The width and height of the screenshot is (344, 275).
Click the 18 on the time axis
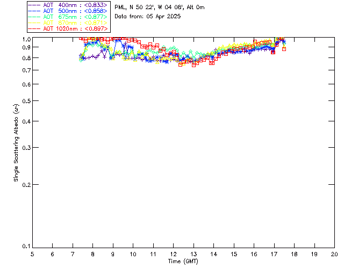point(294,254)
